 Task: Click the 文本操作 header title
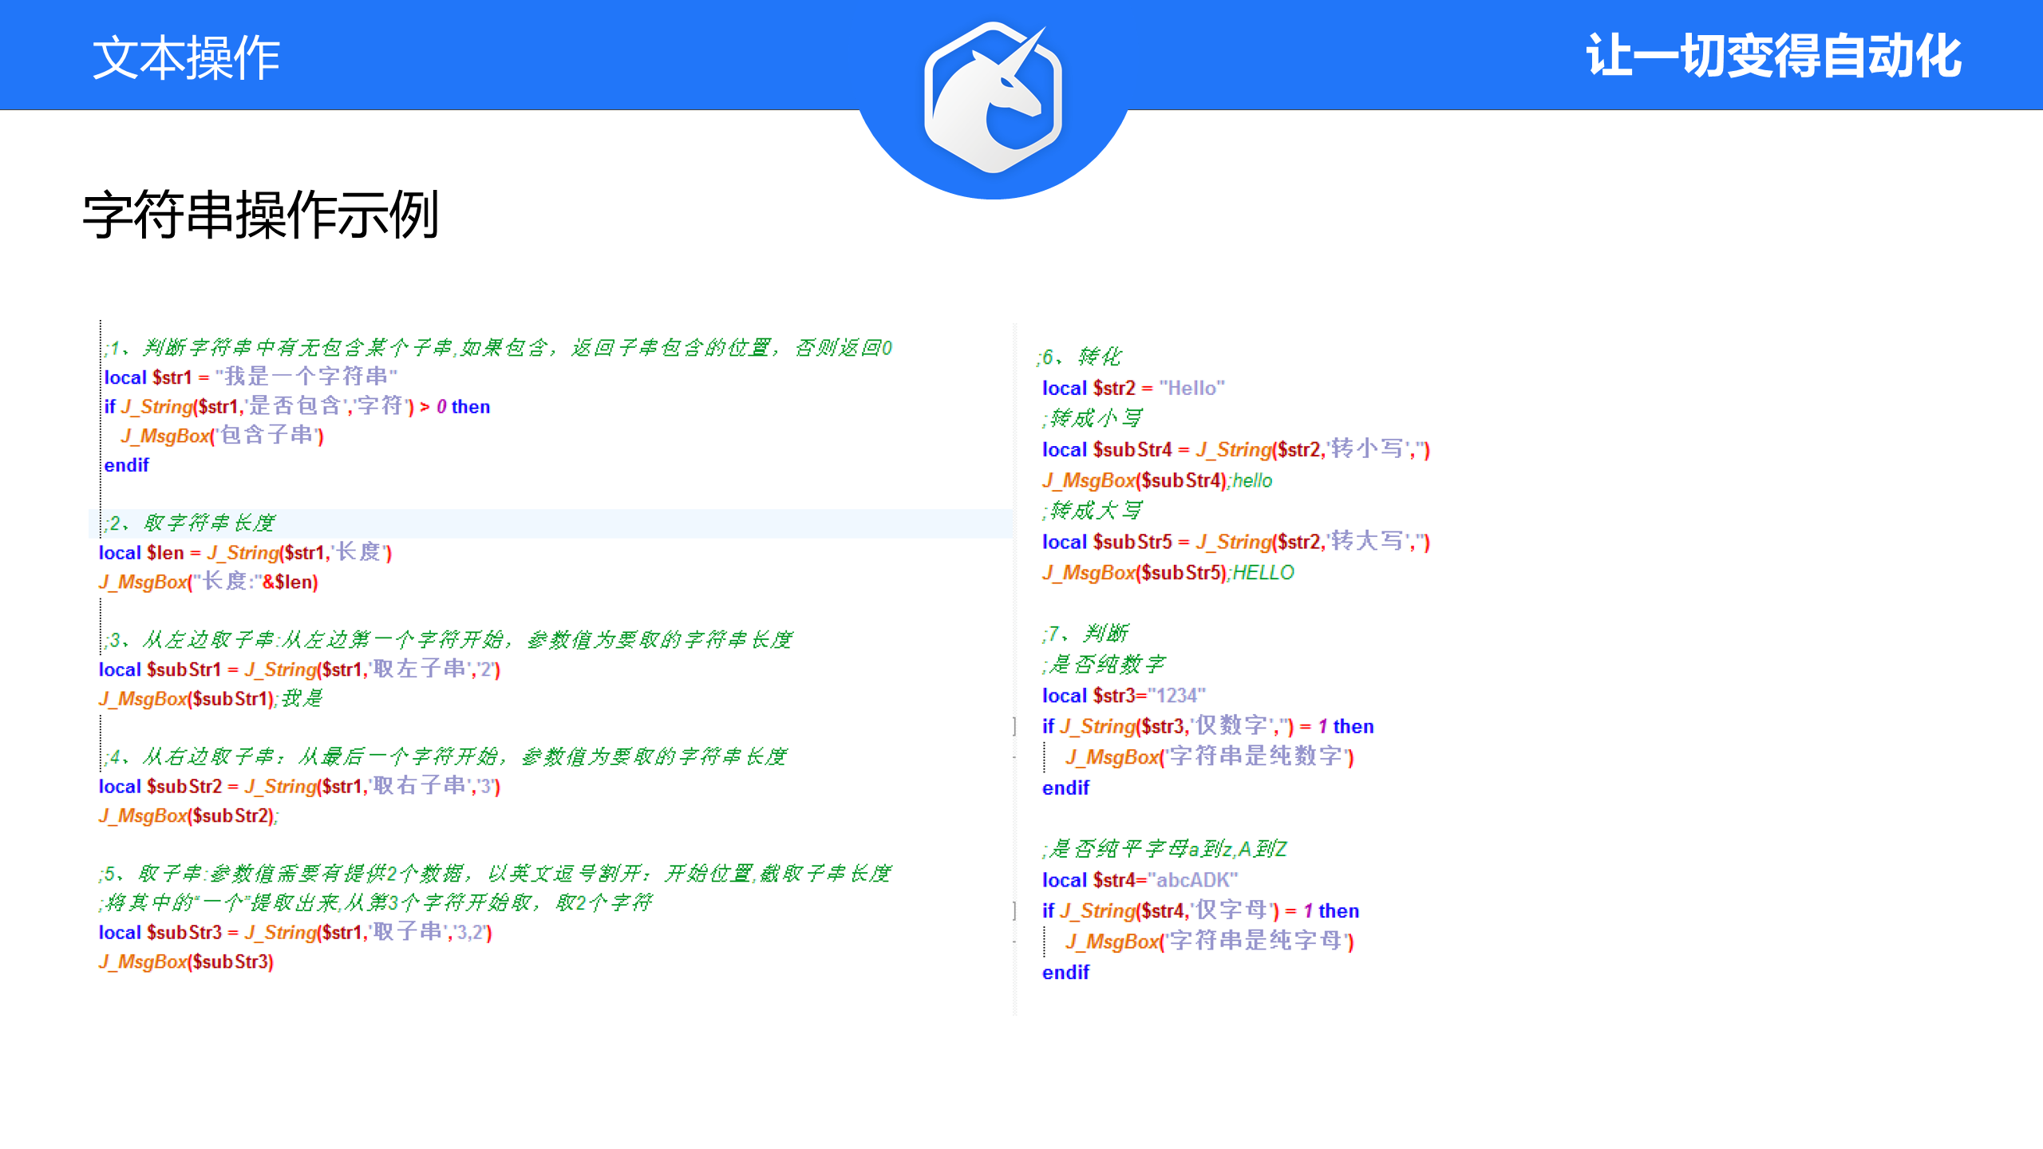(186, 57)
